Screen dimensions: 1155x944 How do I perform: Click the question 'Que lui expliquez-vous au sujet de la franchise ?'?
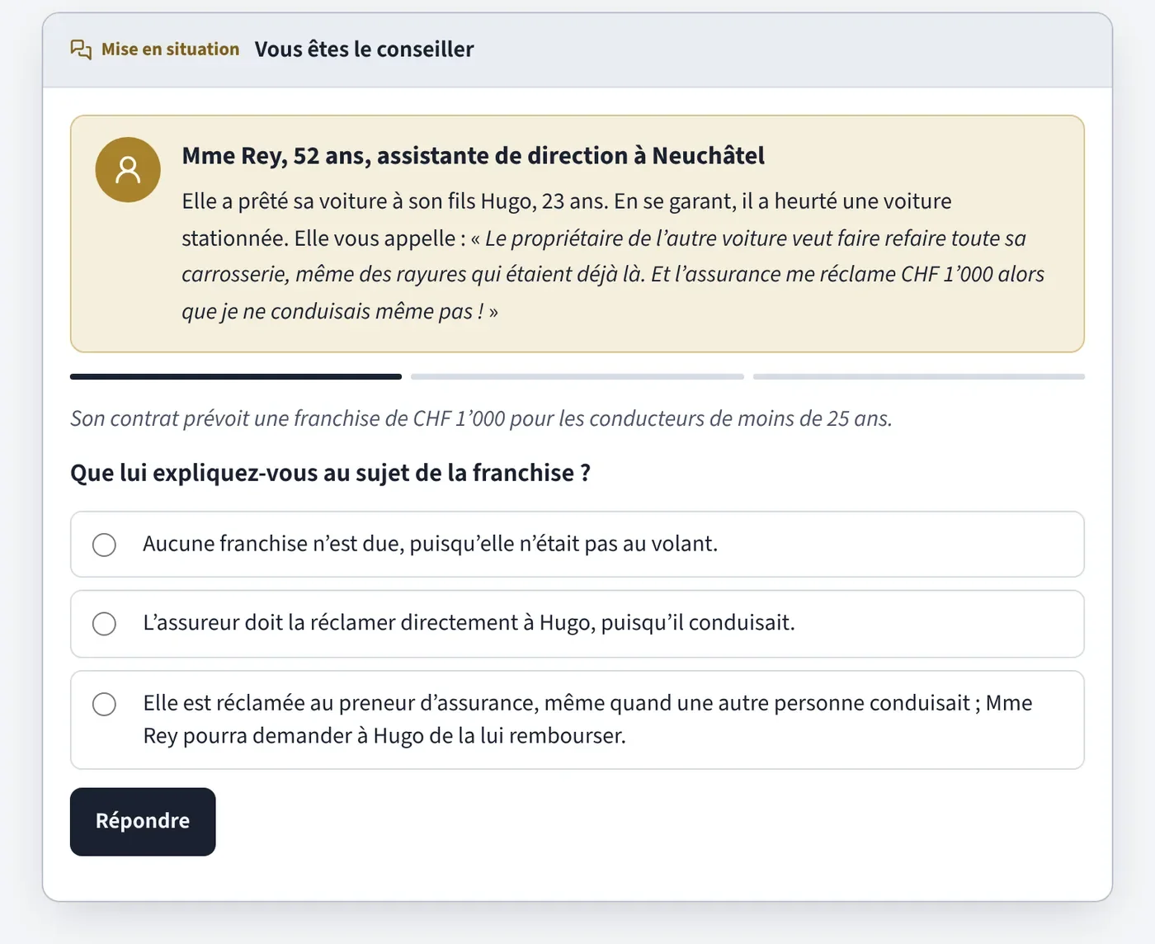pyautogui.click(x=330, y=473)
